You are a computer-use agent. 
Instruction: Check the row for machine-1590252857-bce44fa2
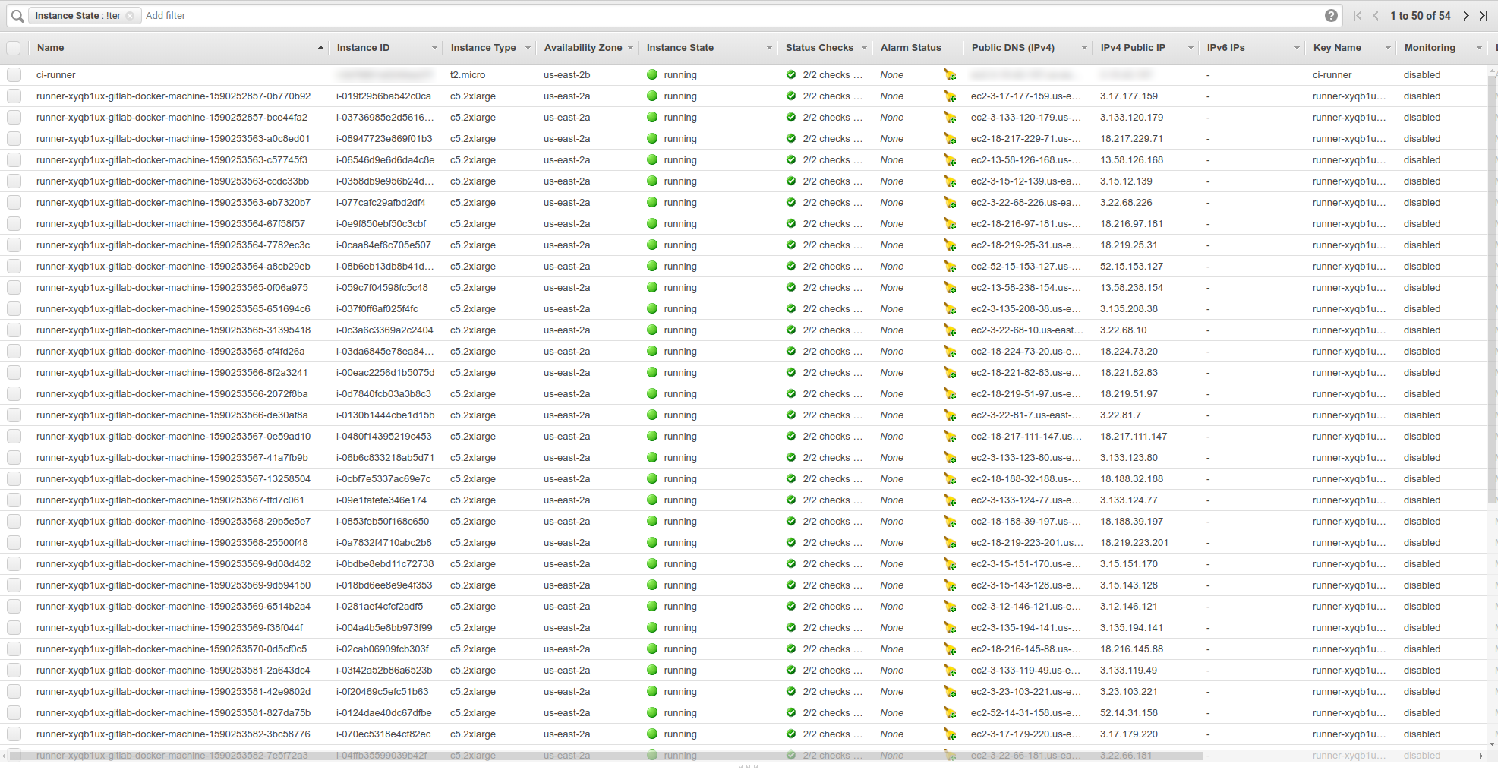click(14, 118)
